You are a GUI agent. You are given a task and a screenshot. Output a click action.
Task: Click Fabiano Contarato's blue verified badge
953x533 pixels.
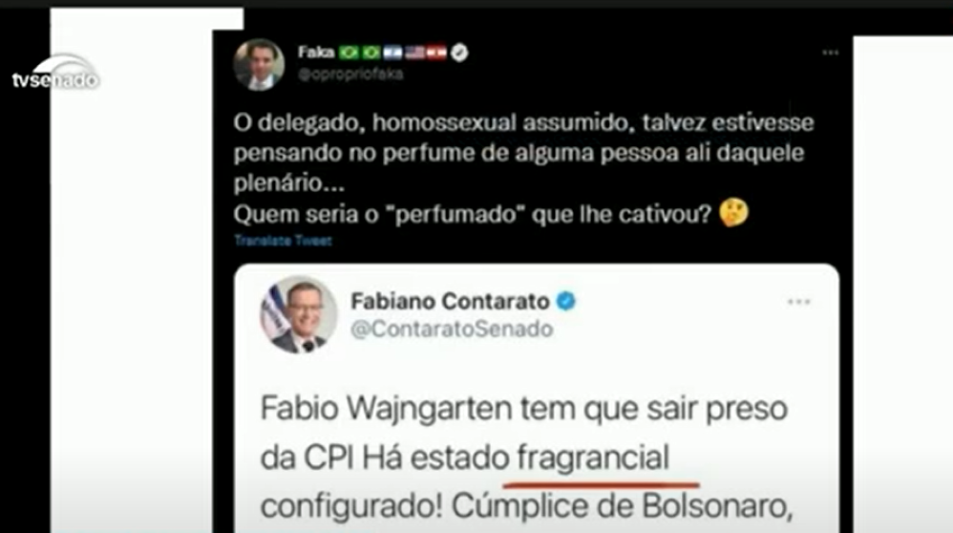point(566,301)
